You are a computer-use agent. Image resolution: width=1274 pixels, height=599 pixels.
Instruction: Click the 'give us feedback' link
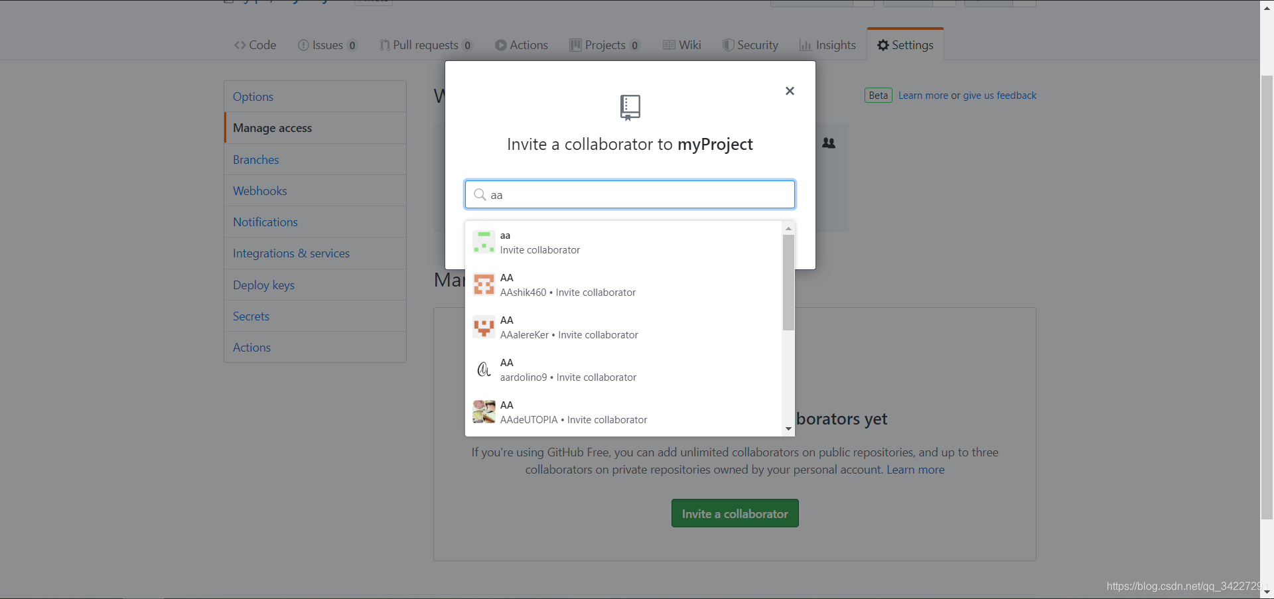999,96
